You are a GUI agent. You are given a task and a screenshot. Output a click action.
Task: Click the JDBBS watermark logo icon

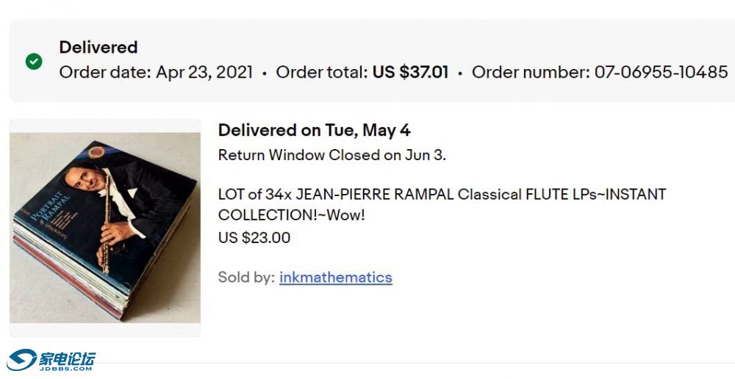pyautogui.click(x=21, y=360)
